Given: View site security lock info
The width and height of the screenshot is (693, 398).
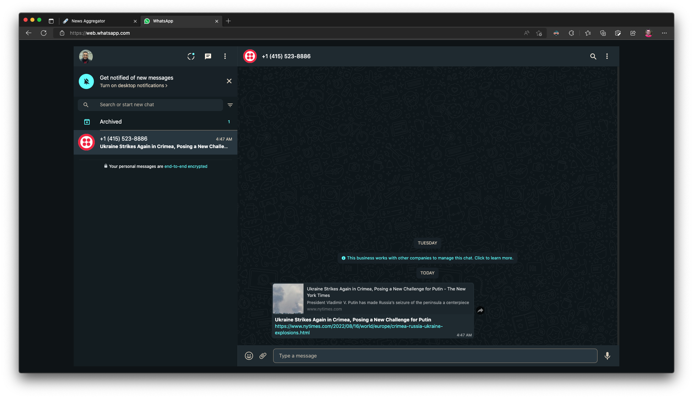Looking at the screenshot, I should coord(62,33).
